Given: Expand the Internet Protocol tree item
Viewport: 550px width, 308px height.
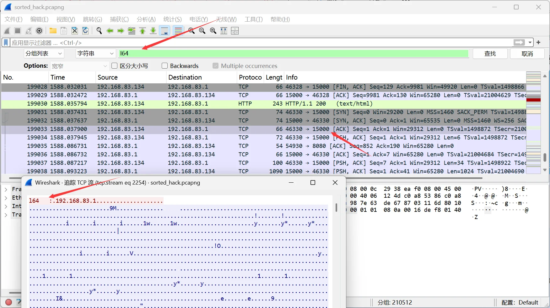Looking at the screenshot, I should [x=6, y=206].
